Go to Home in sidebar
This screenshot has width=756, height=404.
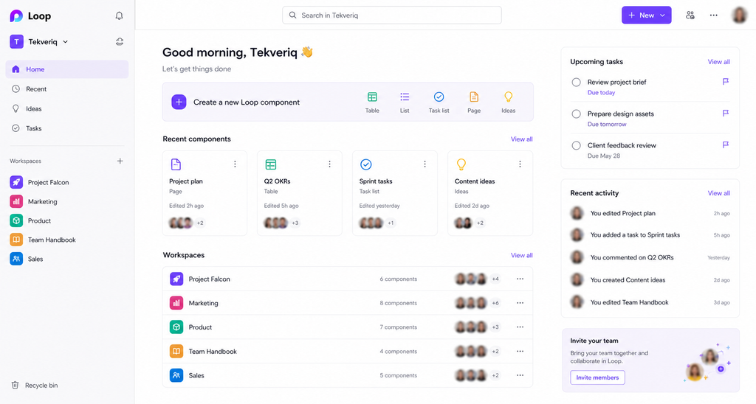[x=67, y=69]
